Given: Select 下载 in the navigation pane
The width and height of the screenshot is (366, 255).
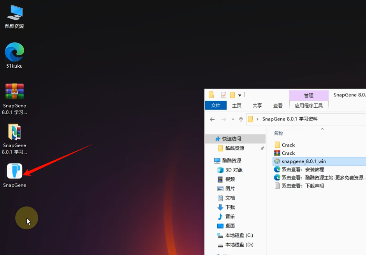Looking at the screenshot, I should (230, 207).
